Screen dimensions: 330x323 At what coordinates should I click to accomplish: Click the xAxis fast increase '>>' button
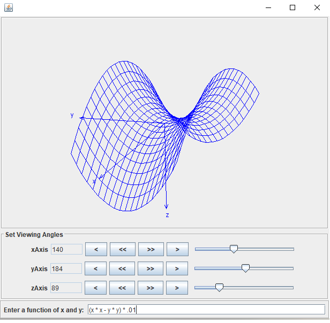[x=151, y=249]
